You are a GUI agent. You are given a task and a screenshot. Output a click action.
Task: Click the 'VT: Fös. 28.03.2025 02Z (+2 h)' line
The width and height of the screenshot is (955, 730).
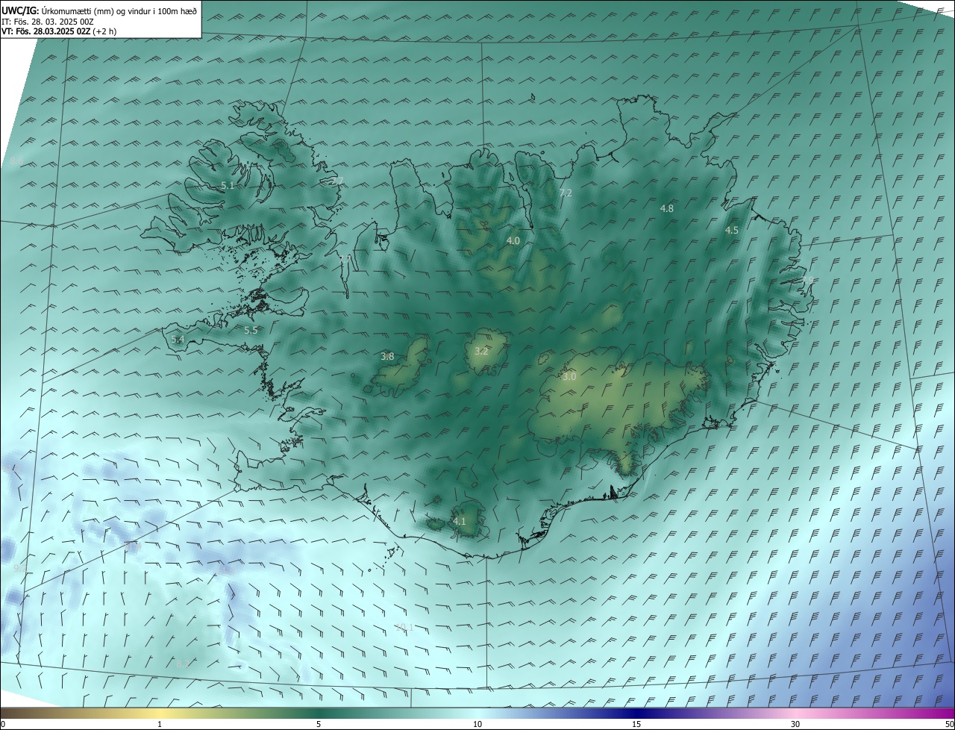click(x=59, y=31)
